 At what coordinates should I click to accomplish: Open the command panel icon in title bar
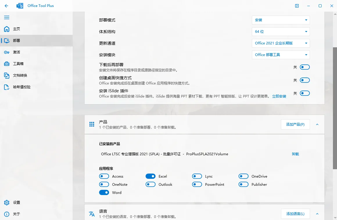(x=297, y=6)
